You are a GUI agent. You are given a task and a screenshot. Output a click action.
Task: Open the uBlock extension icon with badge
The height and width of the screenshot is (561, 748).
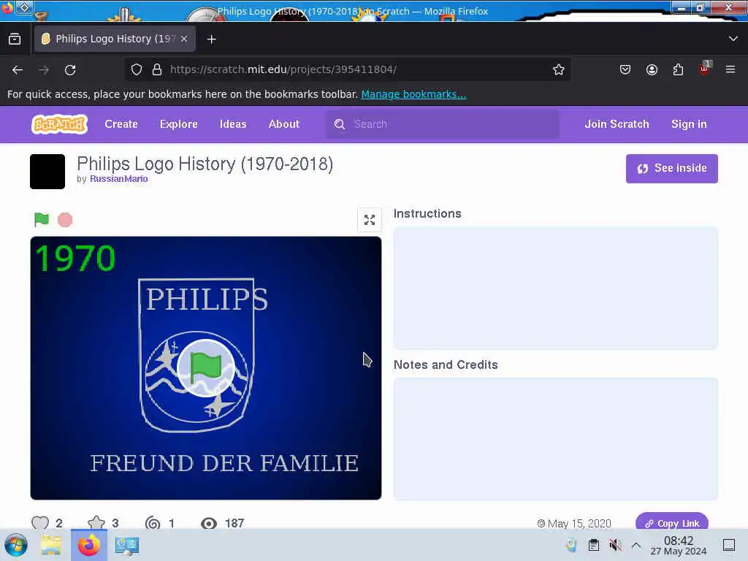pyautogui.click(x=705, y=69)
